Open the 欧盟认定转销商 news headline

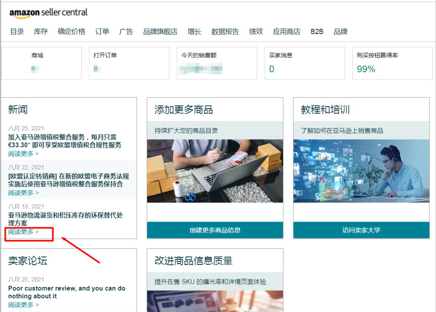pos(68,180)
